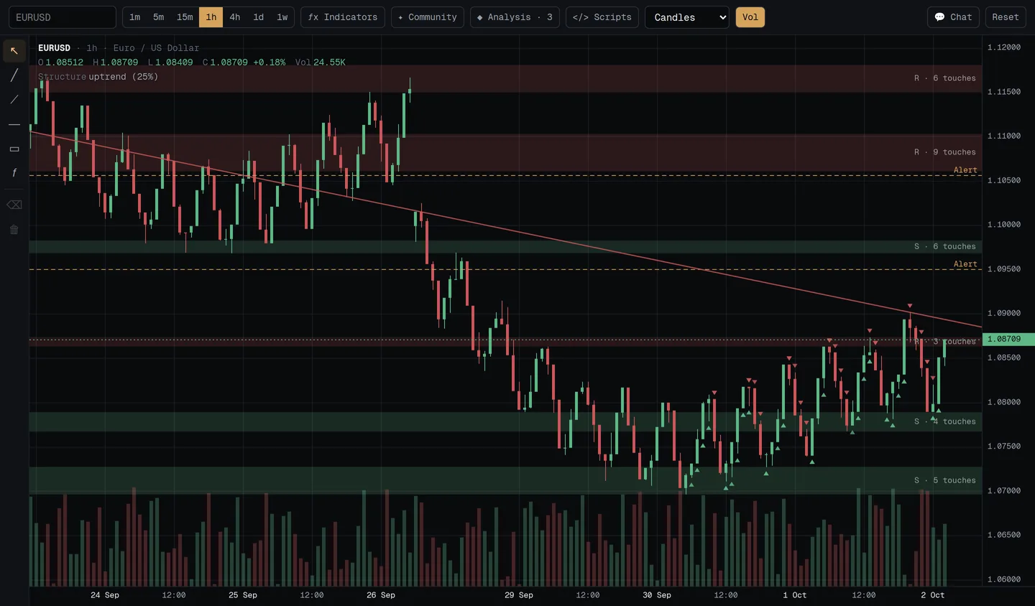Open the Chat panel
The width and height of the screenshot is (1035, 606).
953,17
